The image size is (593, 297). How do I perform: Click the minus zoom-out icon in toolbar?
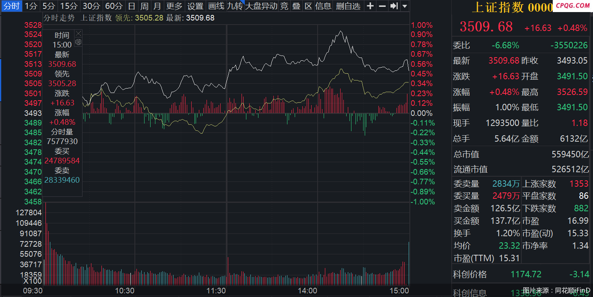pyautogui.click(x=382, y=6)
